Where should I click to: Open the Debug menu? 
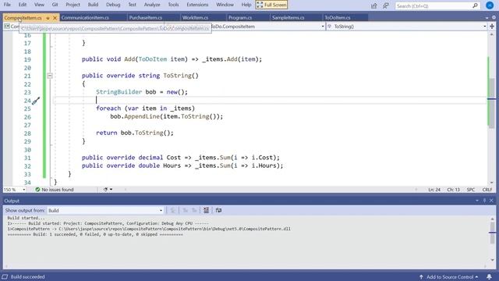(113, 5)
